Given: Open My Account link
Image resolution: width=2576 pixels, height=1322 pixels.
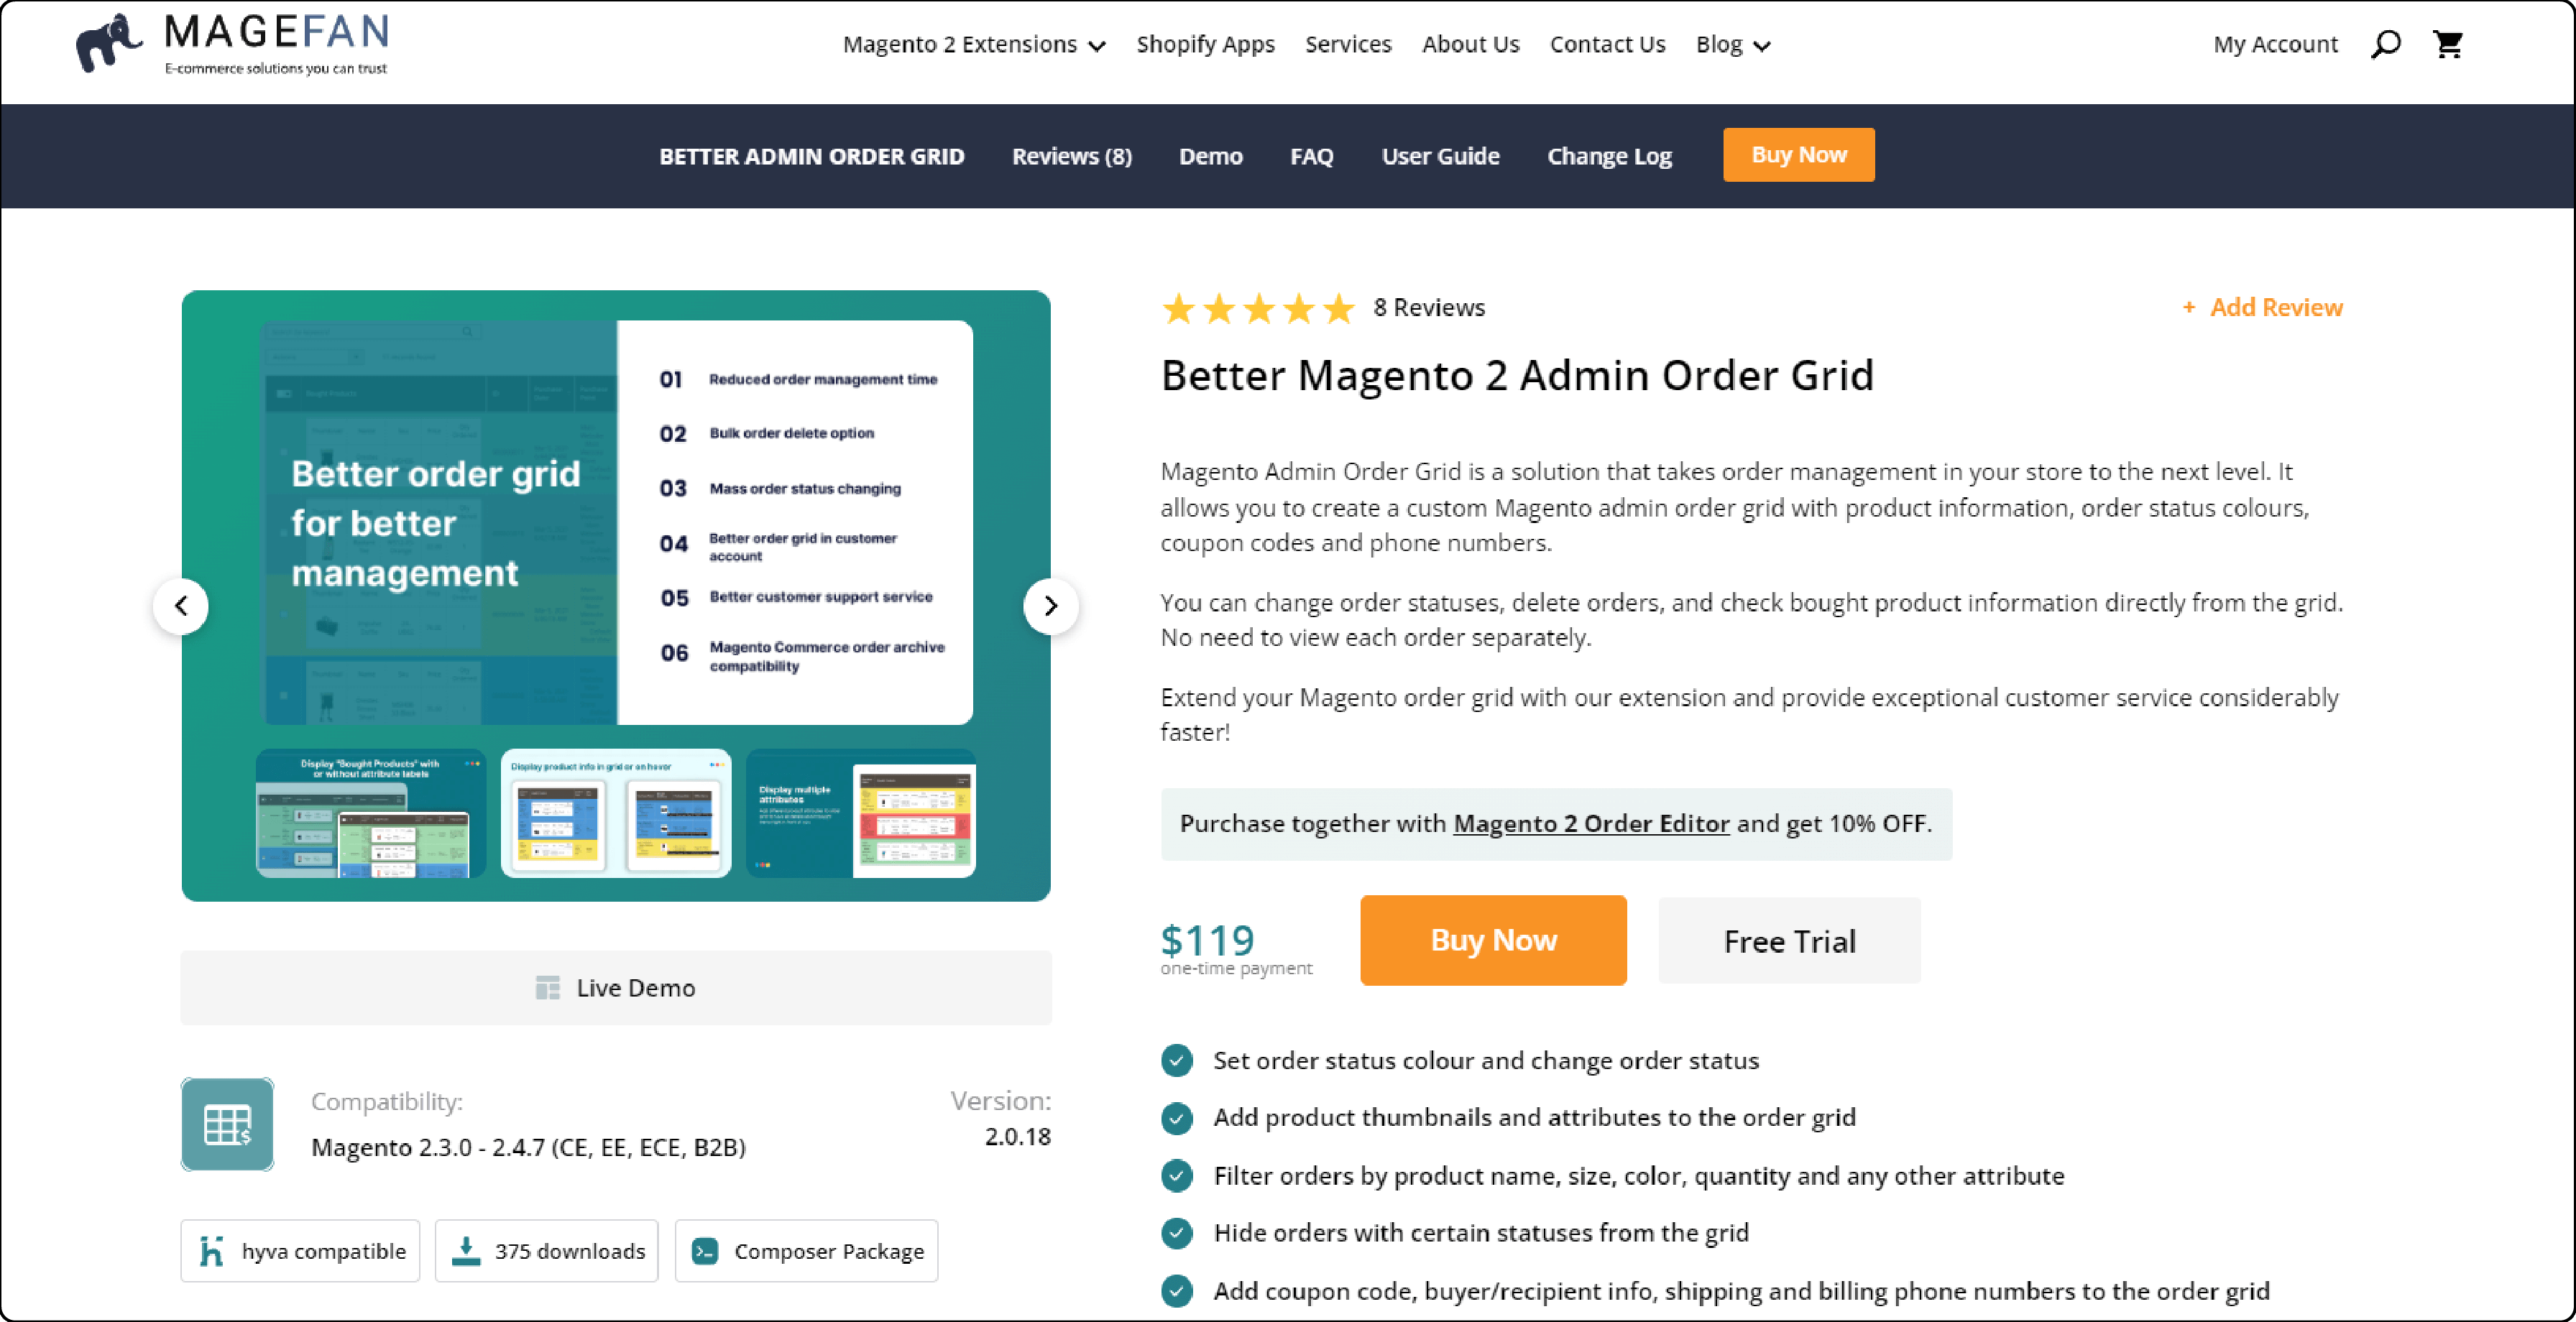Looking at the screenshot, I should click(x=2275, y=45).
